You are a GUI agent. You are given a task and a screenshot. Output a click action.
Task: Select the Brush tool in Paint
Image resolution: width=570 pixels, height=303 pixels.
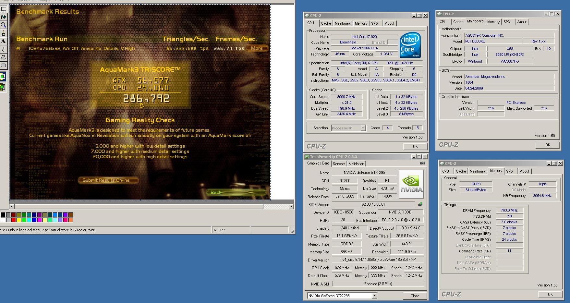3,33
